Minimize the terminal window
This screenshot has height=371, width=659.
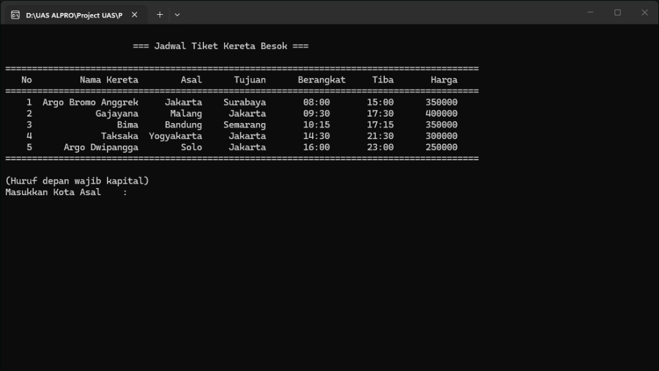coord(591,13)
